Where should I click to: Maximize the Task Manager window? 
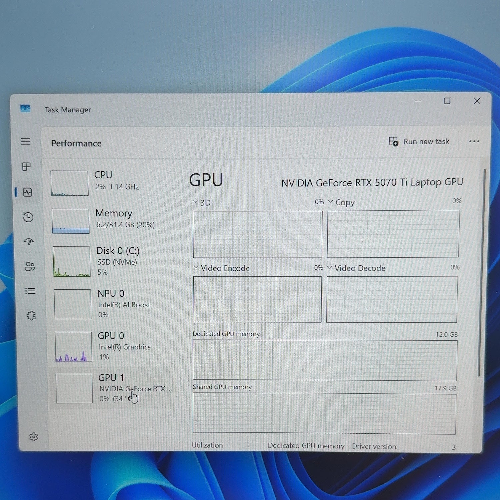447,101
